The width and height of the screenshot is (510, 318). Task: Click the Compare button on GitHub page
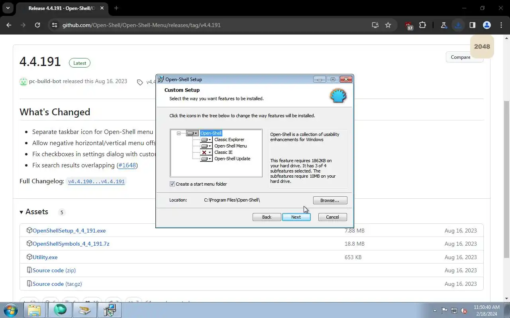(x=461, y=57)
